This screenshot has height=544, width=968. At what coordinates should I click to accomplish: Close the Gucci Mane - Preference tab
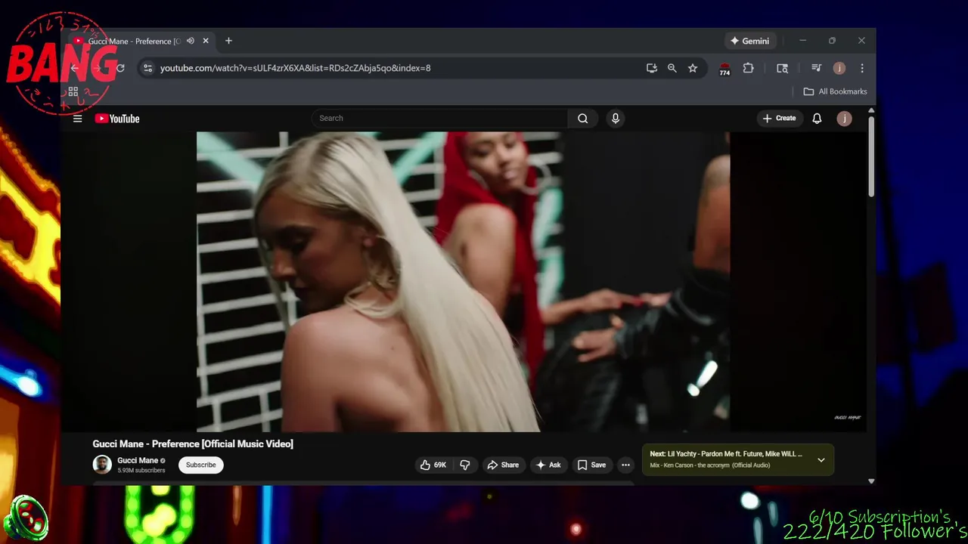pyautogui.click(x=206, y=41)
